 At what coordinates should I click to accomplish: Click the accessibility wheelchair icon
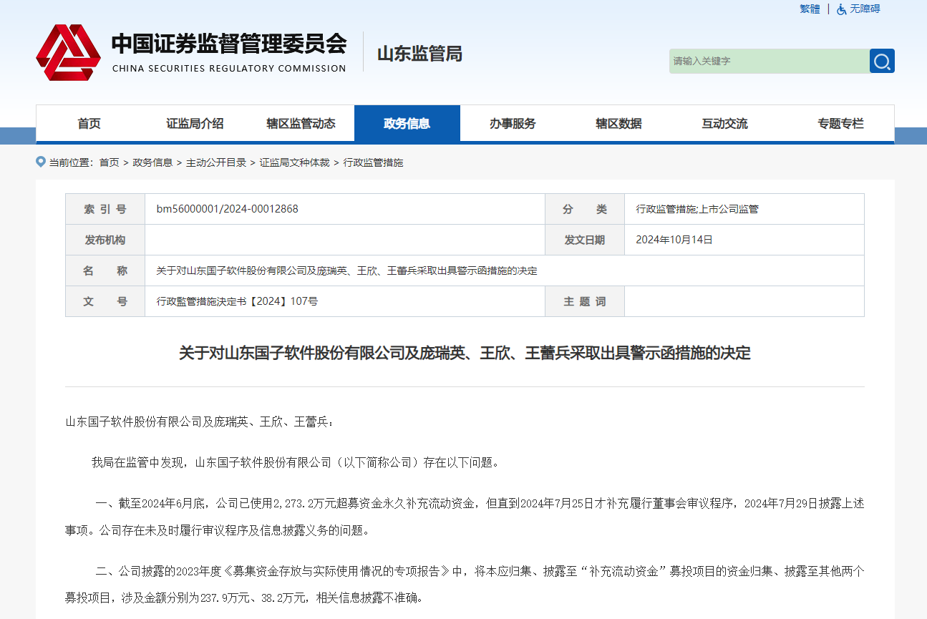pos(841,9)
